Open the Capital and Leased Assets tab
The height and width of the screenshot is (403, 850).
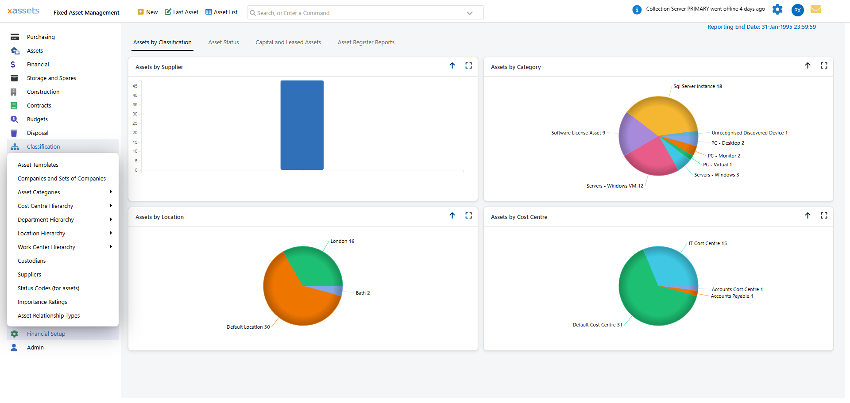[288, 42]
